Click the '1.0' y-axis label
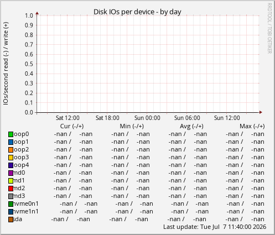The height and width of the screenshot is (235, 275). [29, 15]
